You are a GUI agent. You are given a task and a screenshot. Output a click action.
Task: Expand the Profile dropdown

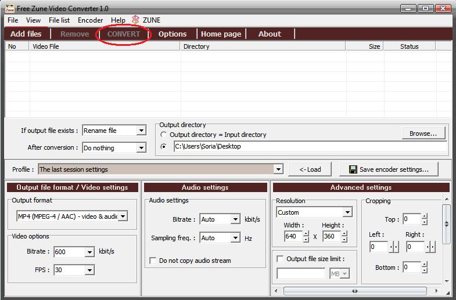(x=278, y=169)
